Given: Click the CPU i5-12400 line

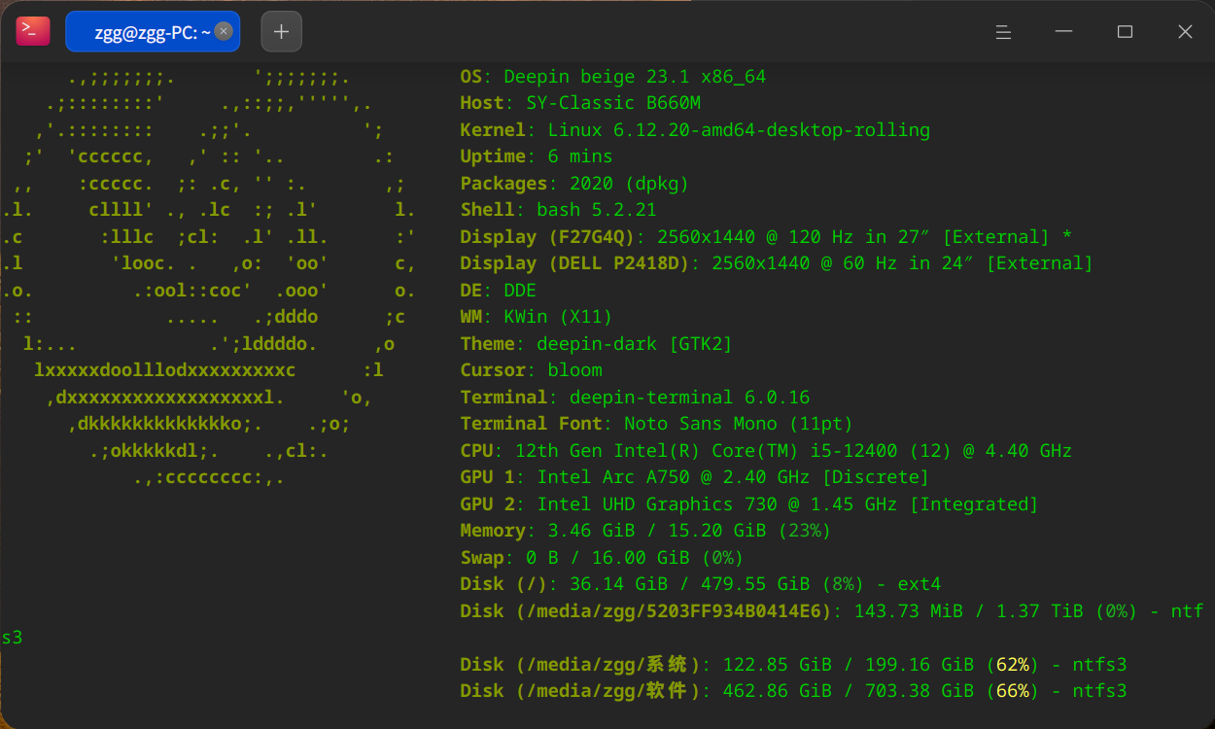Looking at the screenshot, I should tap(766, 451).
